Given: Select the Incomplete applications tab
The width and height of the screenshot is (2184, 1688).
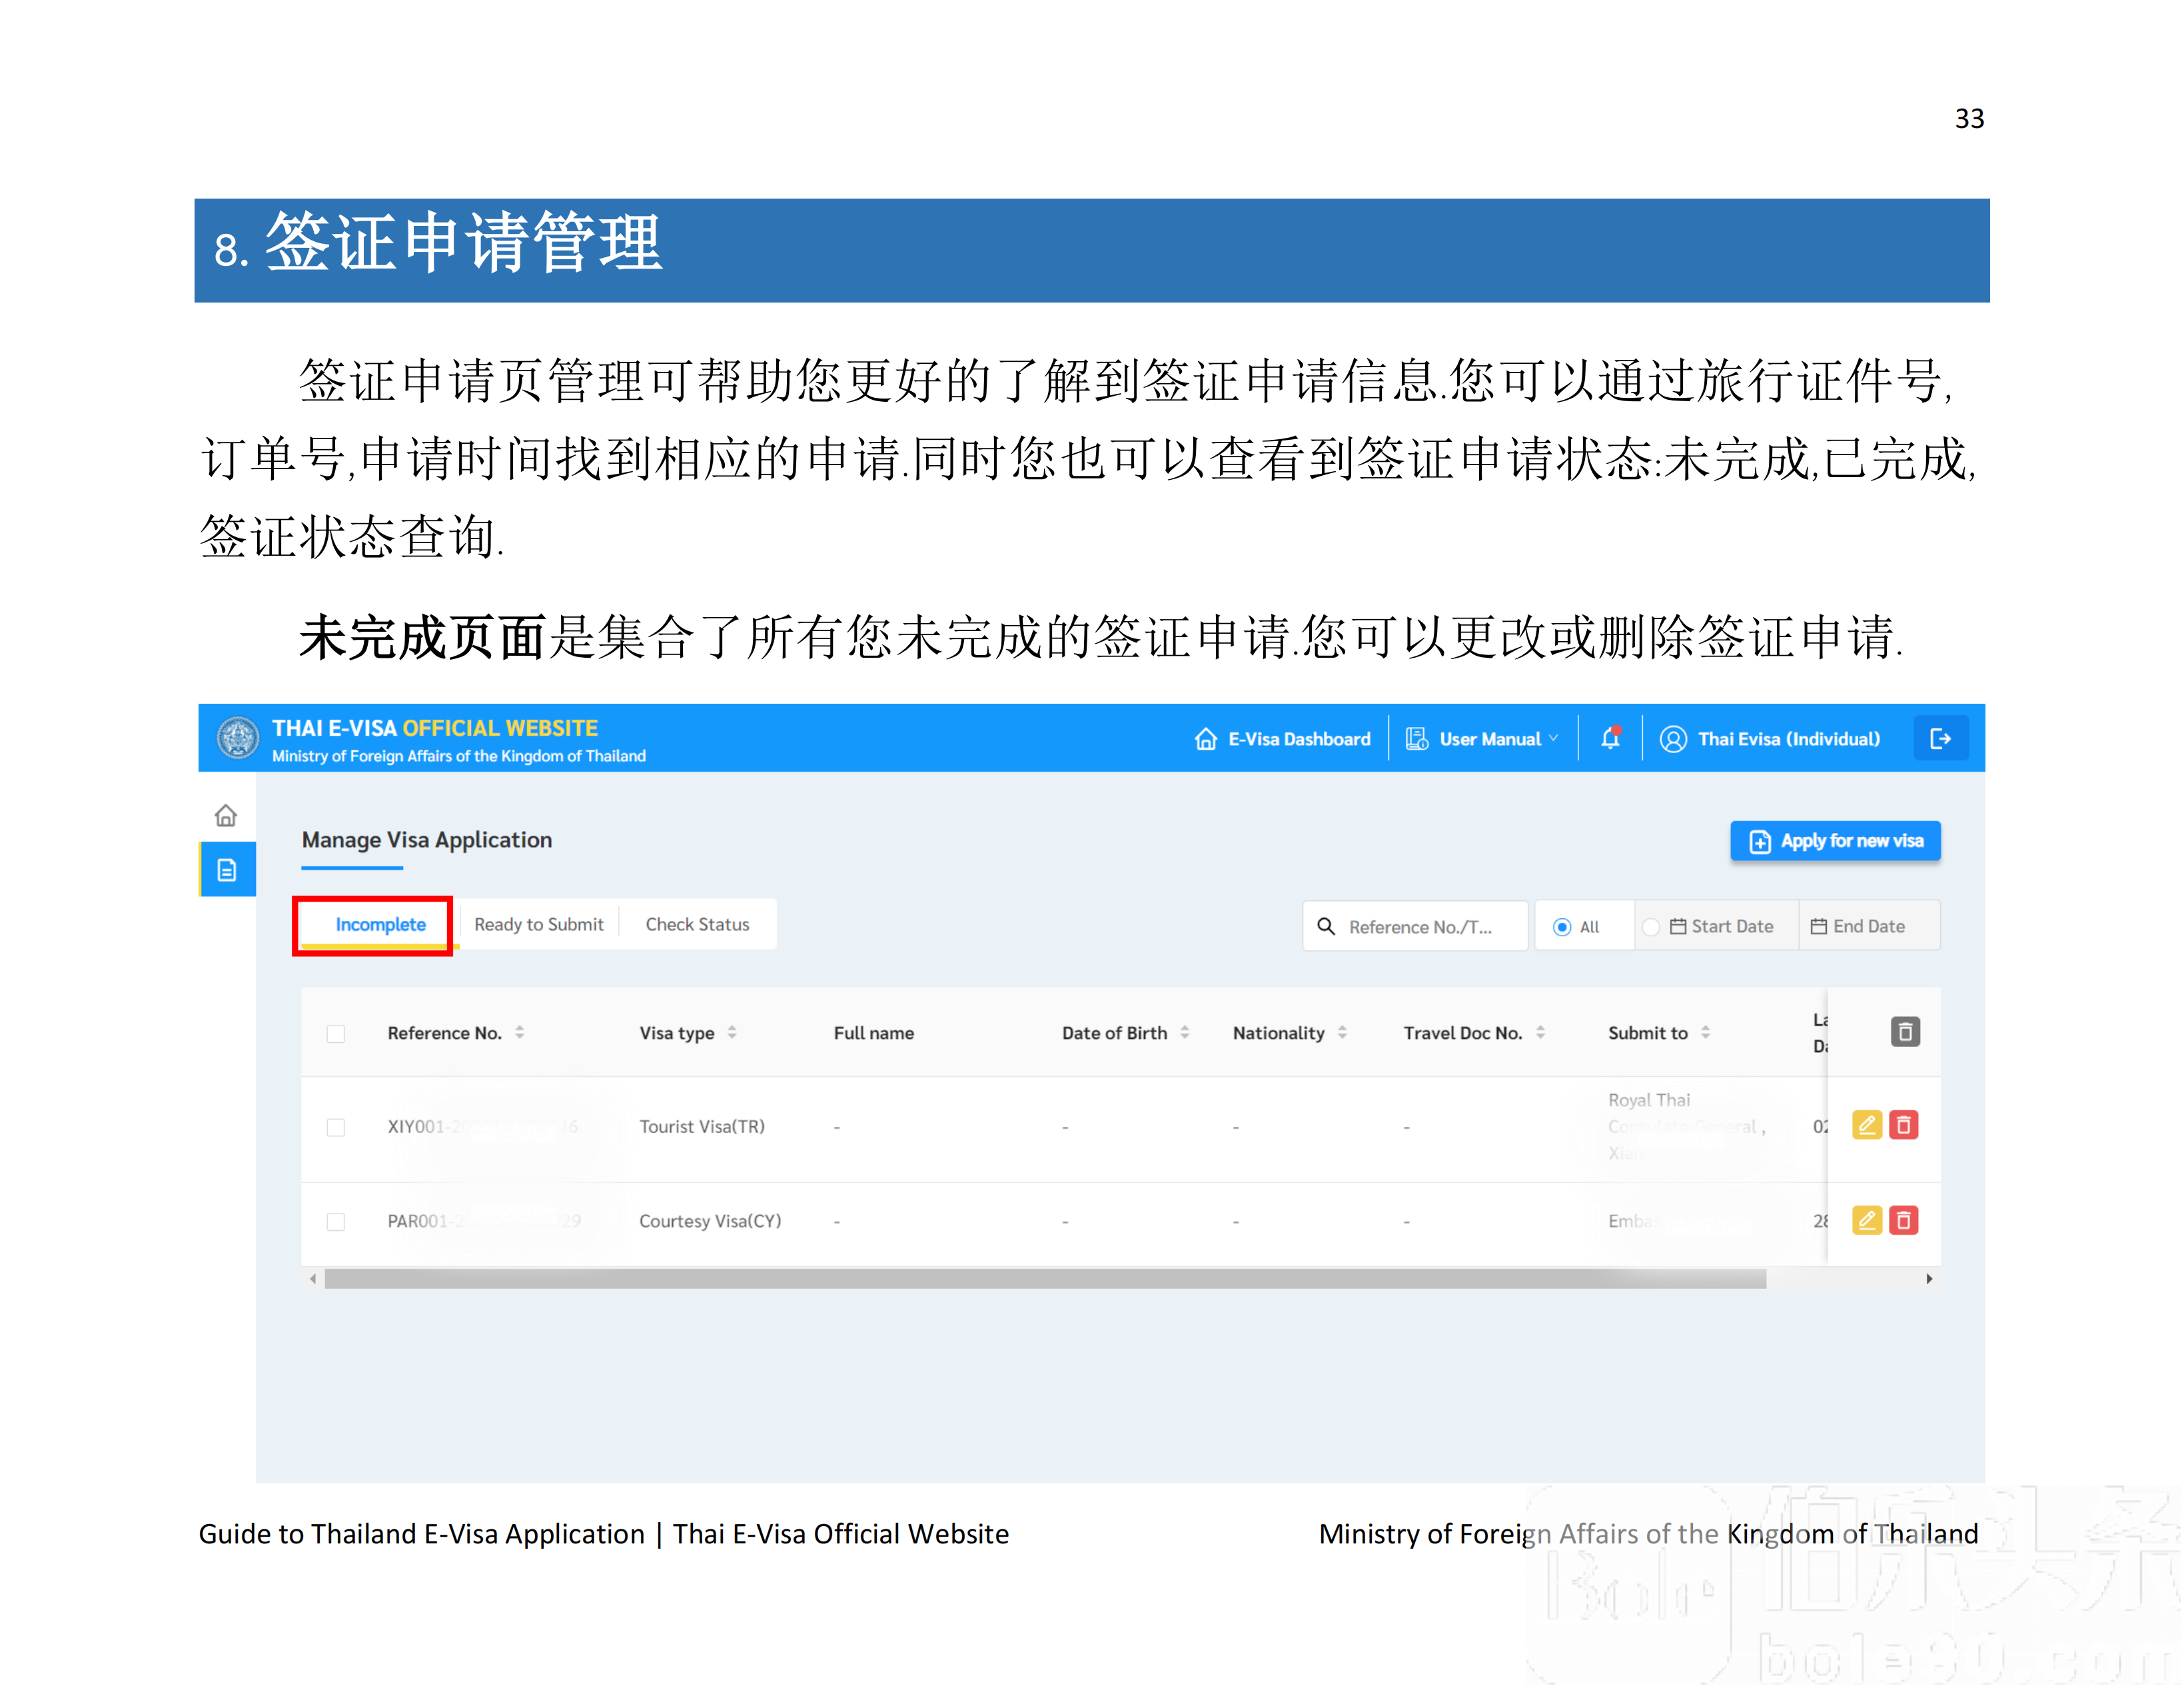Looking at the screenshot, I should tap(379, 924).
